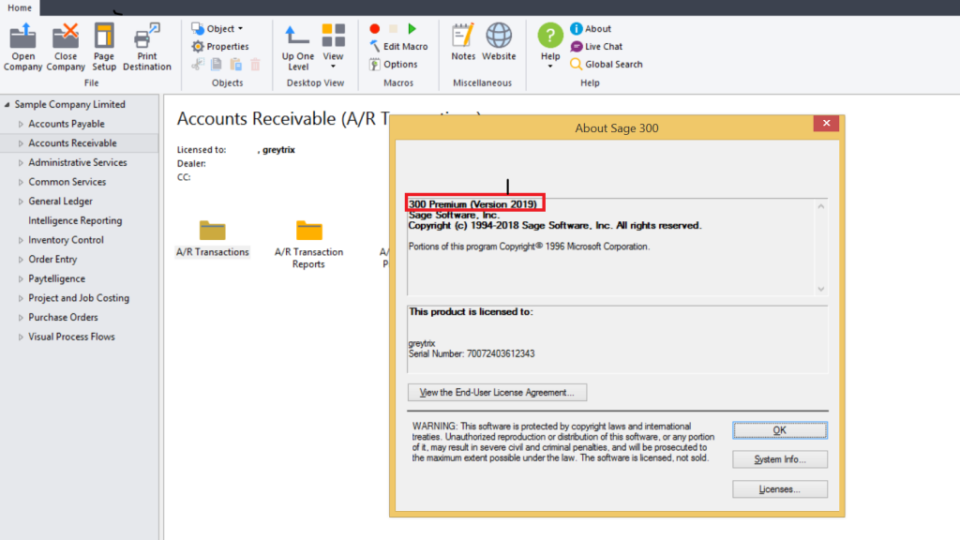Viewport: 960px width, 540px height.
Task: Go Up One Level
Action: (298, 47)
